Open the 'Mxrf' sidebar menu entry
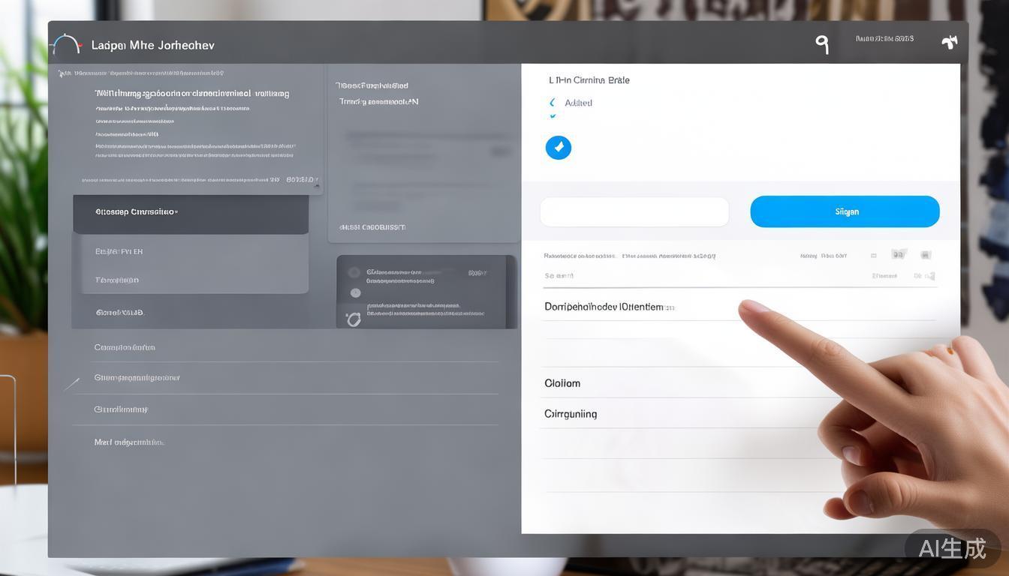 point(129,442)
